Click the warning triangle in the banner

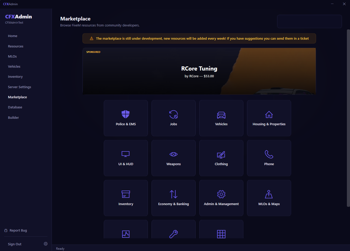[92, 38]
